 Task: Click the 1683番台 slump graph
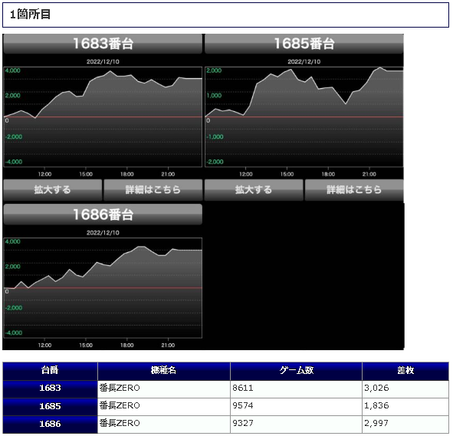[x=103, y=117]
